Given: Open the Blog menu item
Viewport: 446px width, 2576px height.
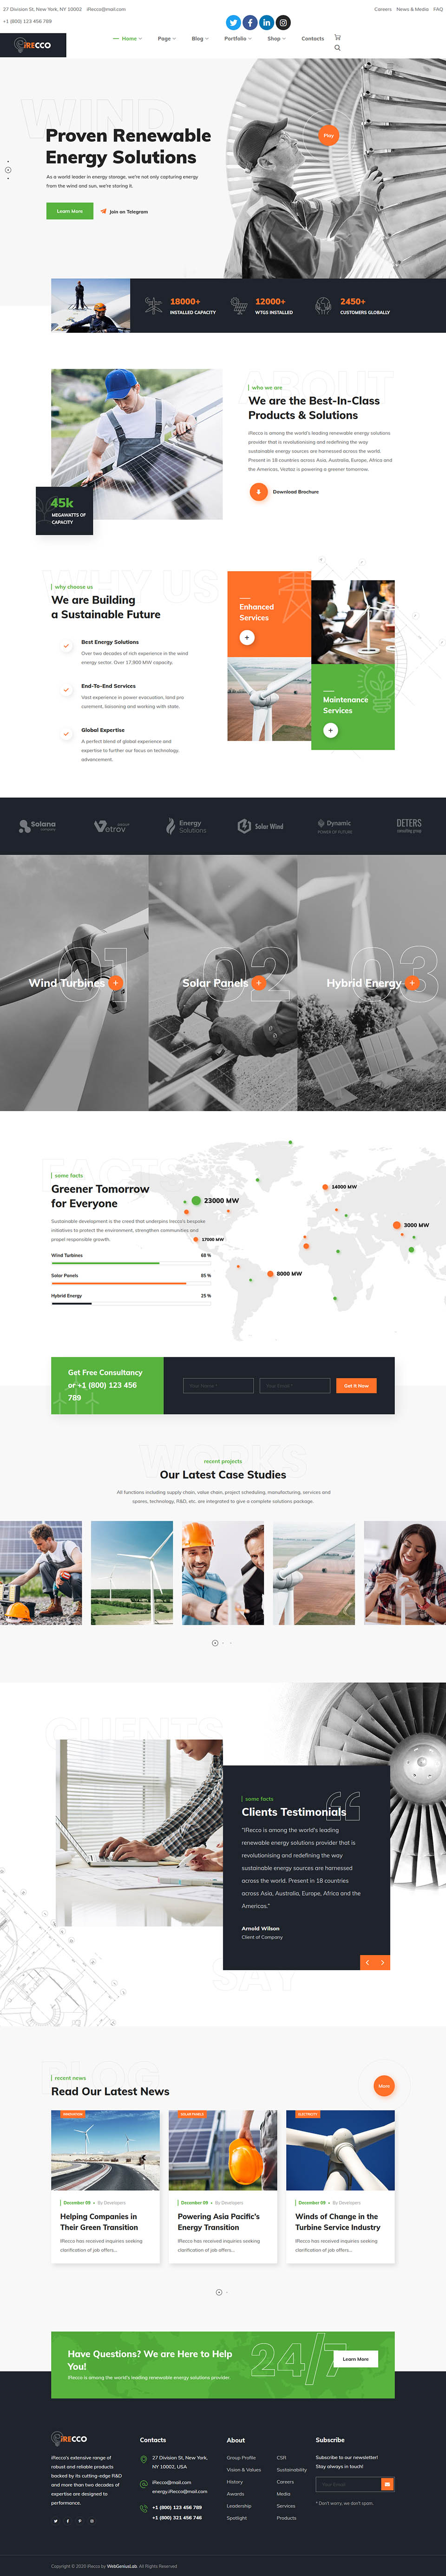Looking at the screenshot, I should click(200, 39).
